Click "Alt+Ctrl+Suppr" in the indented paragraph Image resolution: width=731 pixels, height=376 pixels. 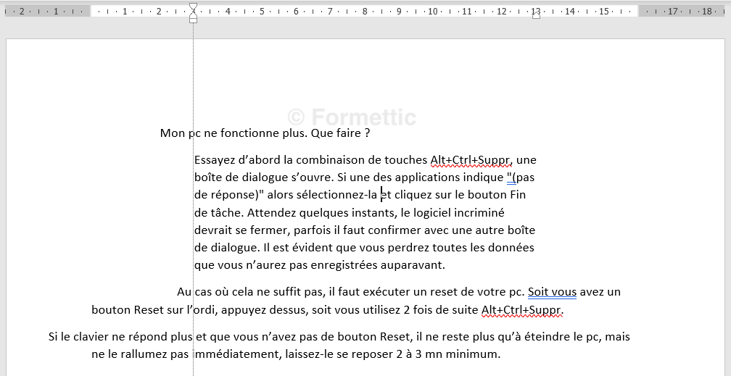pyautogui.click(x=471, y=160)
